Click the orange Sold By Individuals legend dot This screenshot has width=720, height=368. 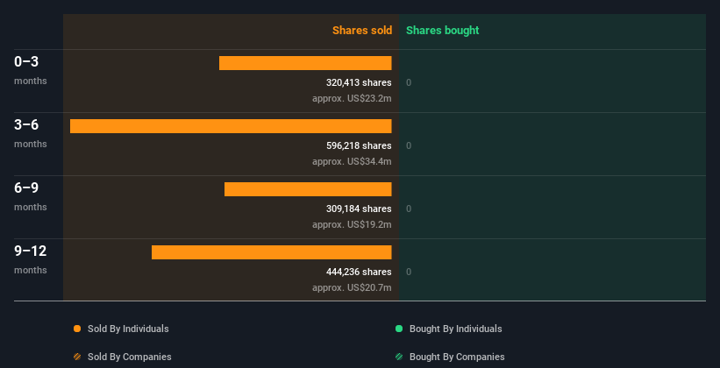tap(77, 329)
